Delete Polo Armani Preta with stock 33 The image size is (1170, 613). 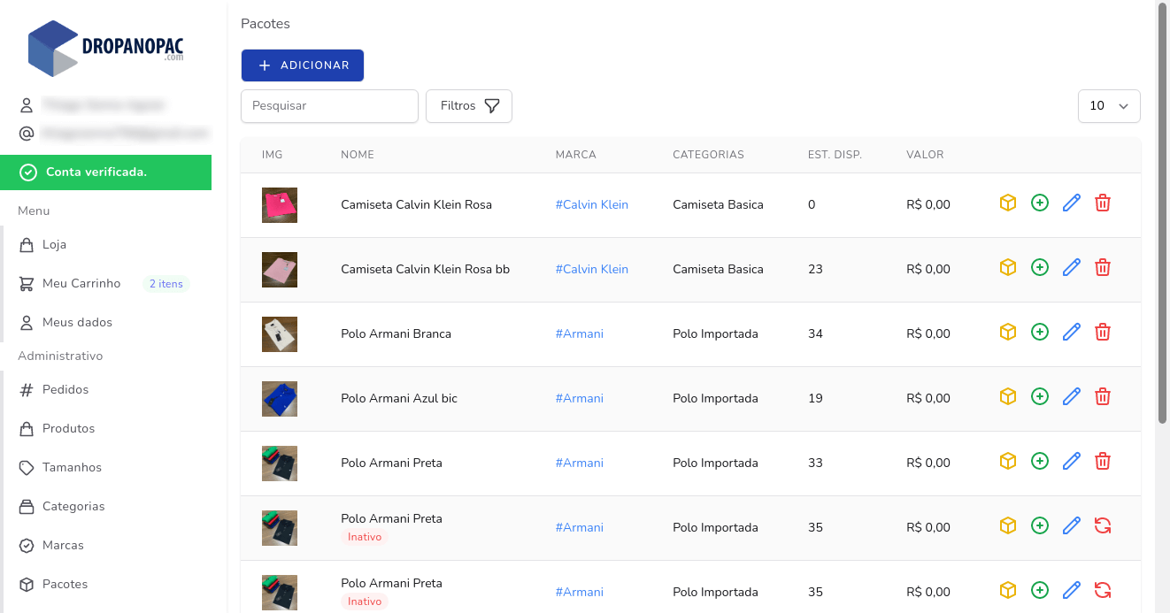(x=1103, y=461)
